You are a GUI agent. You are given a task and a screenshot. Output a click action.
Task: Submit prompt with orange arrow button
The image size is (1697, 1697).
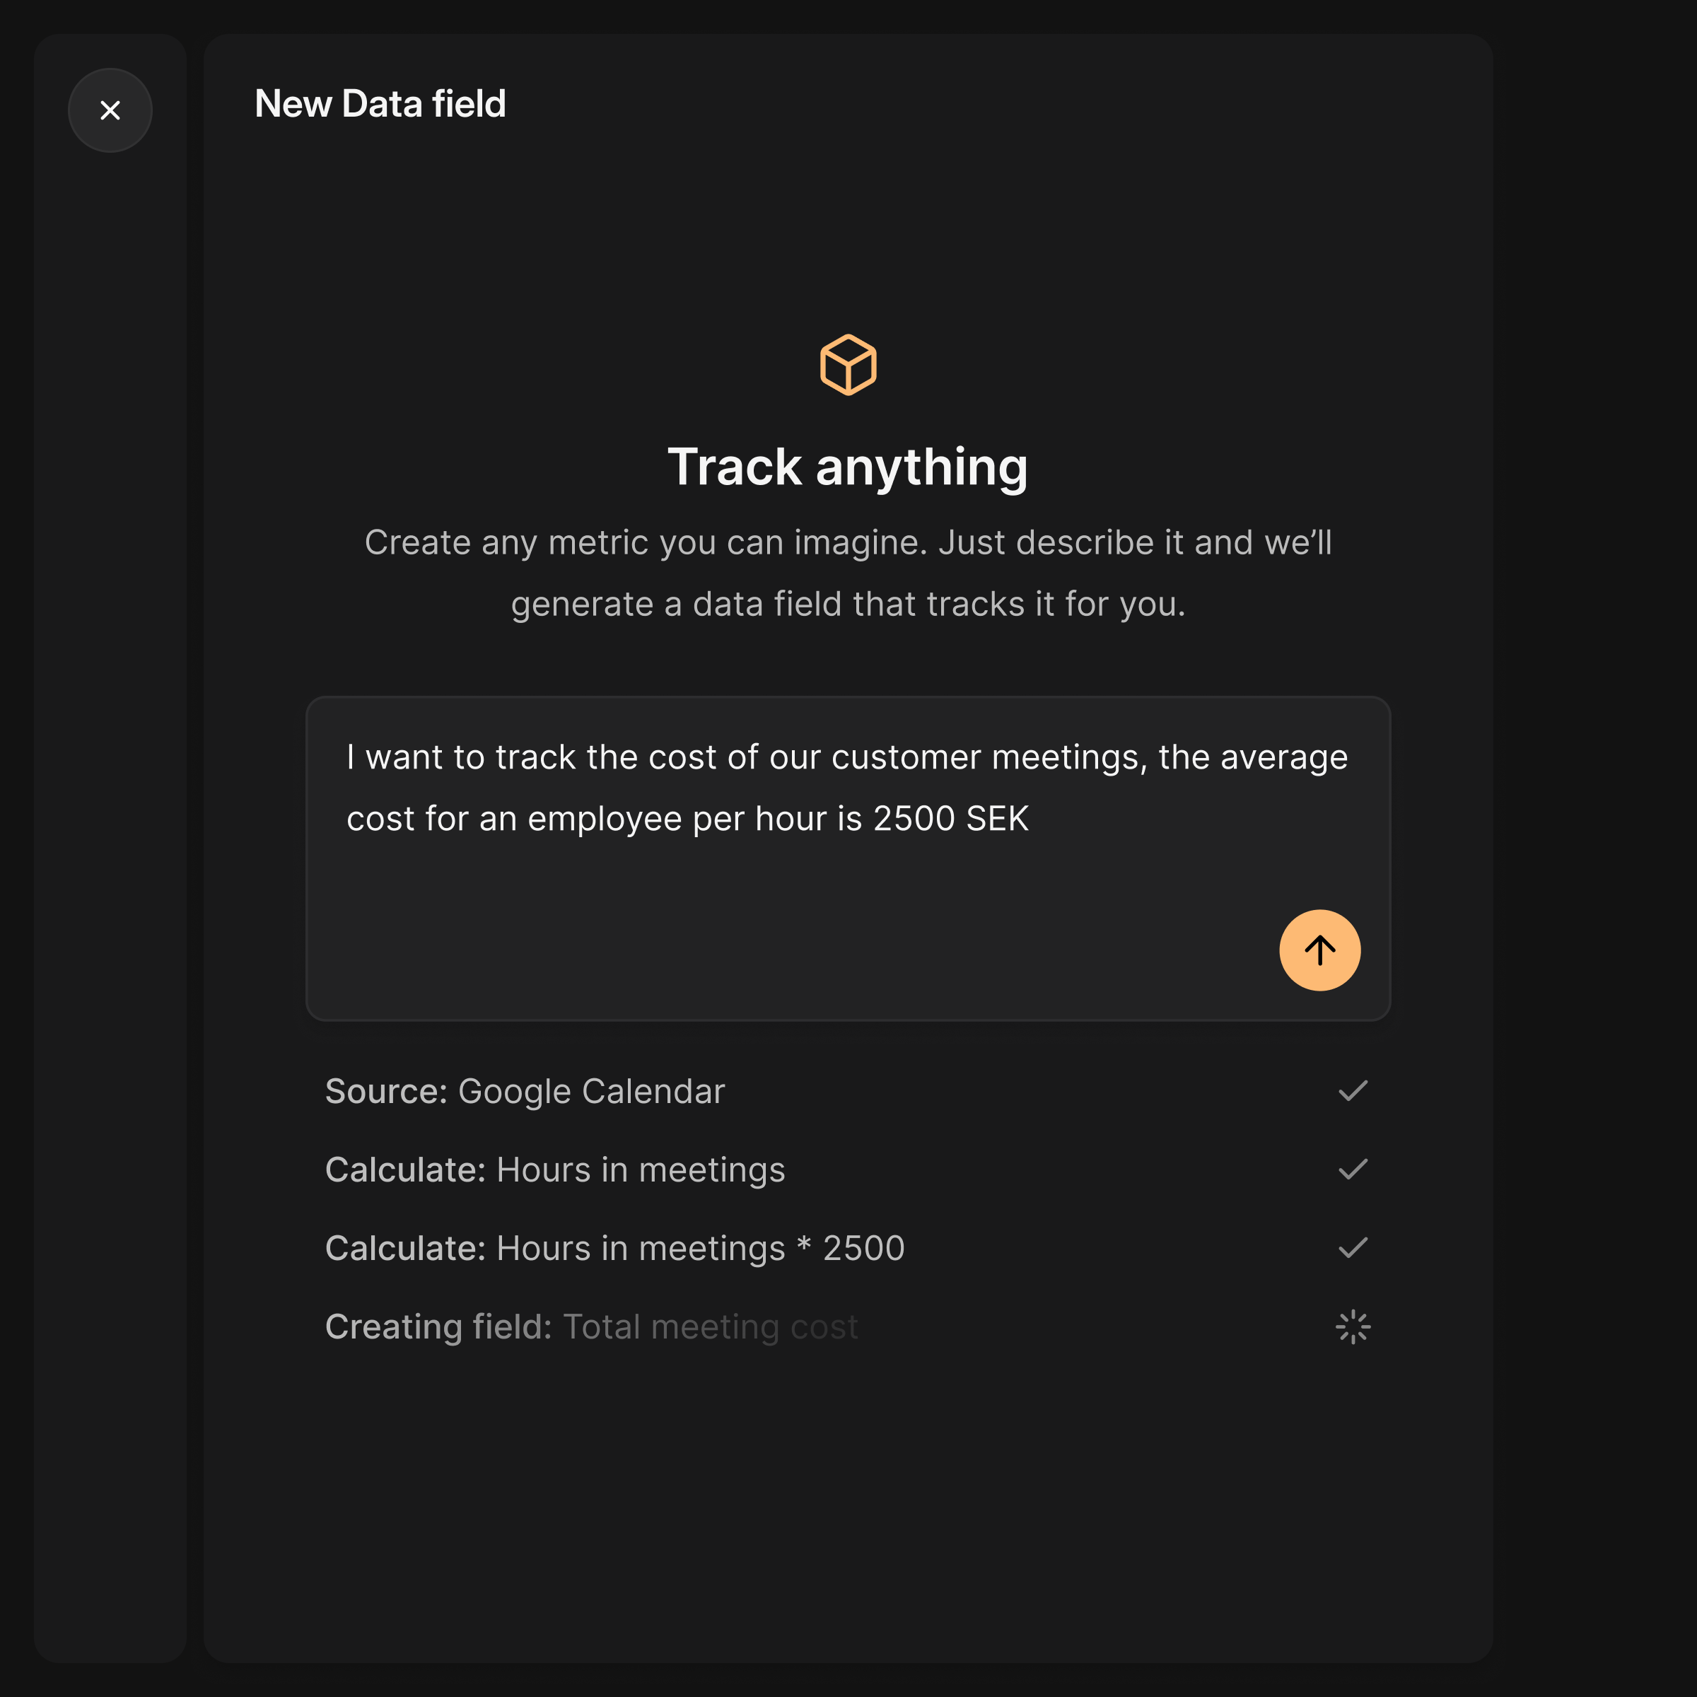1319,950
